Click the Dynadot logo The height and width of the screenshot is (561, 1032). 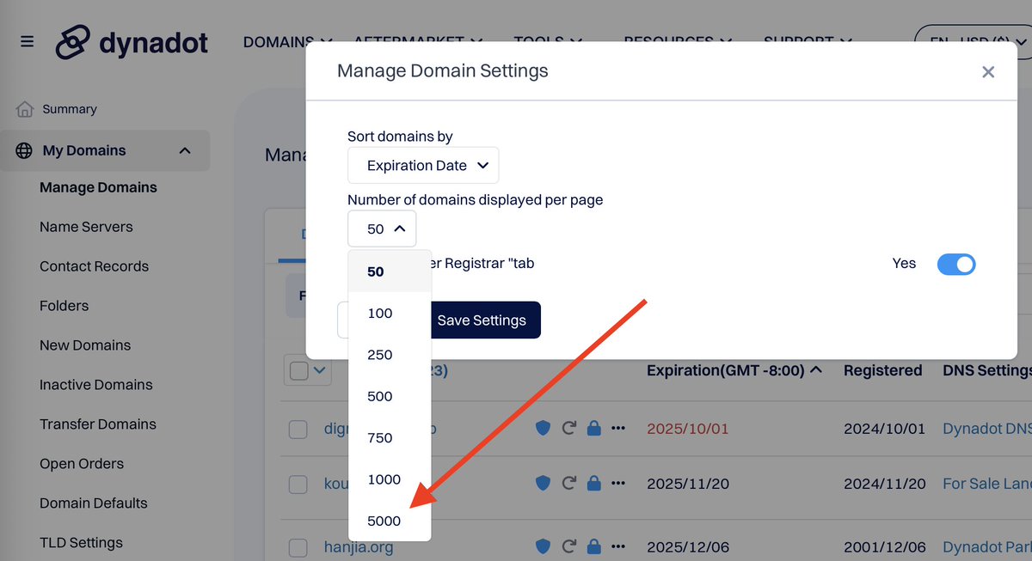coord(132,41)
